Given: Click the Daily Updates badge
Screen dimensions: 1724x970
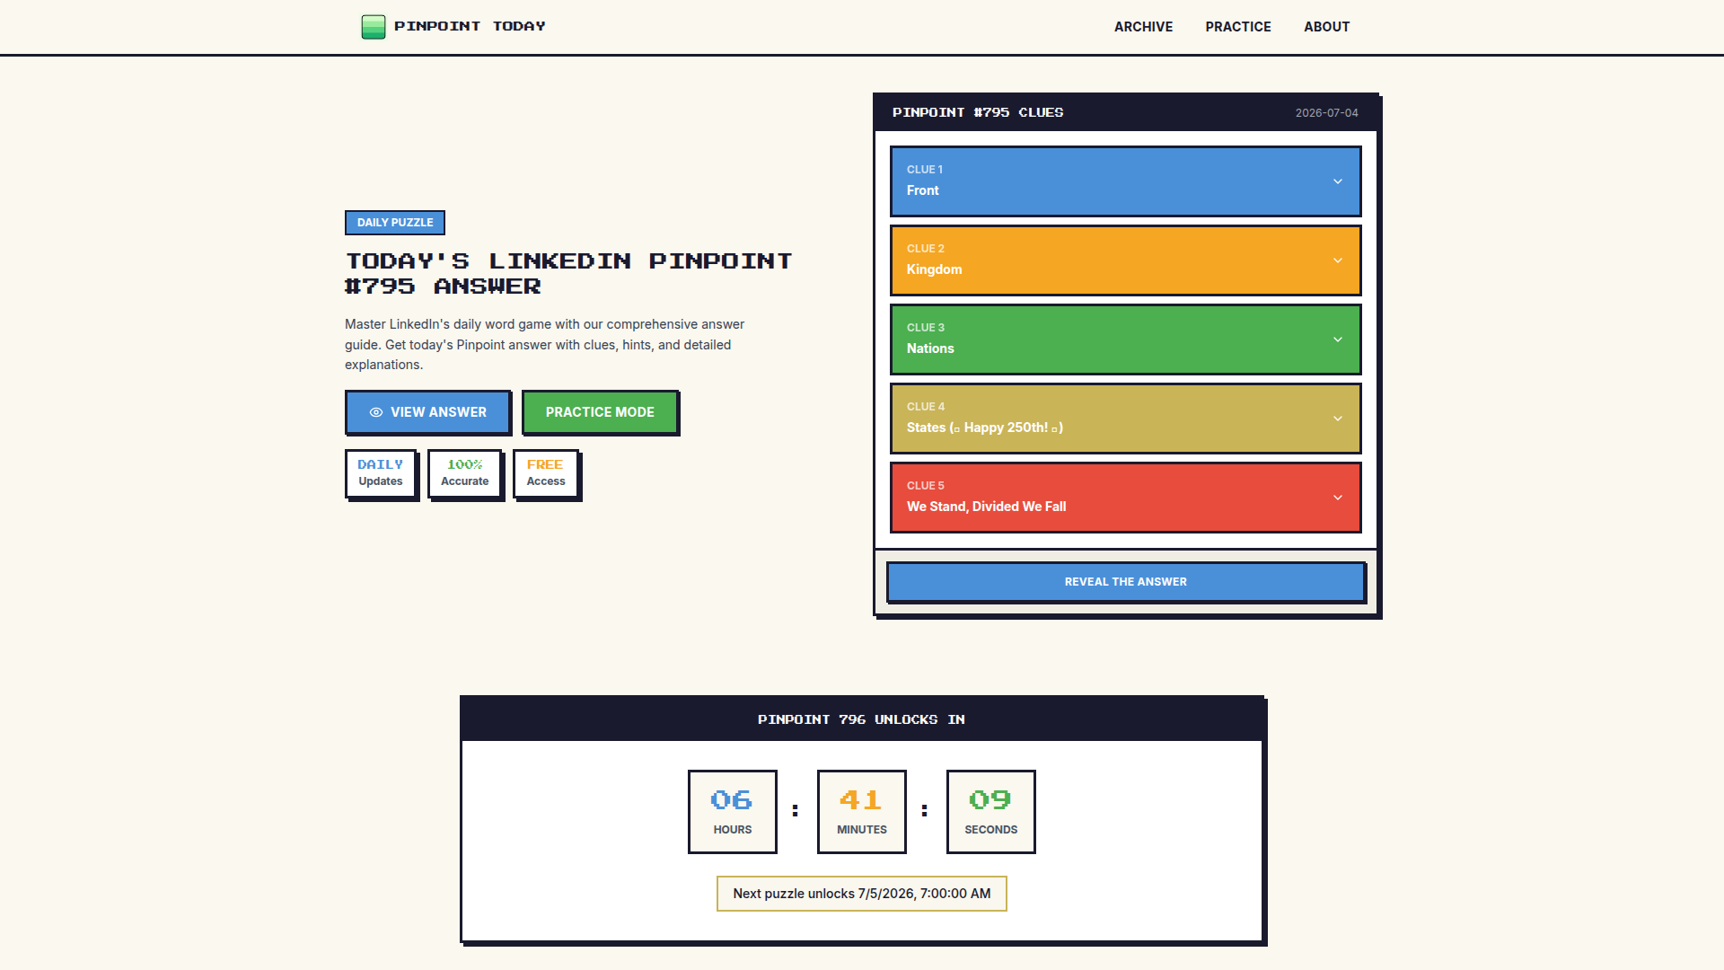Looking at the screenshot, I should point(381,473).
